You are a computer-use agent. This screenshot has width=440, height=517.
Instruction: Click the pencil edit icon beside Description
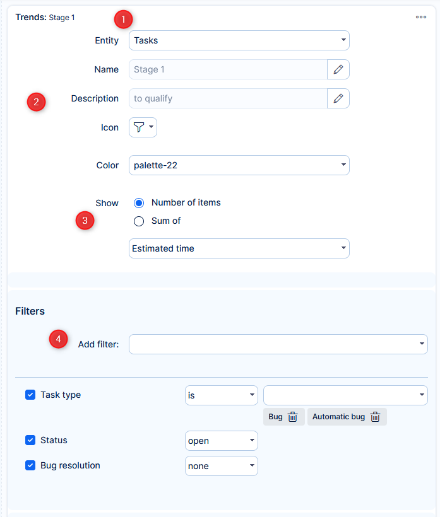click(338, 98)
